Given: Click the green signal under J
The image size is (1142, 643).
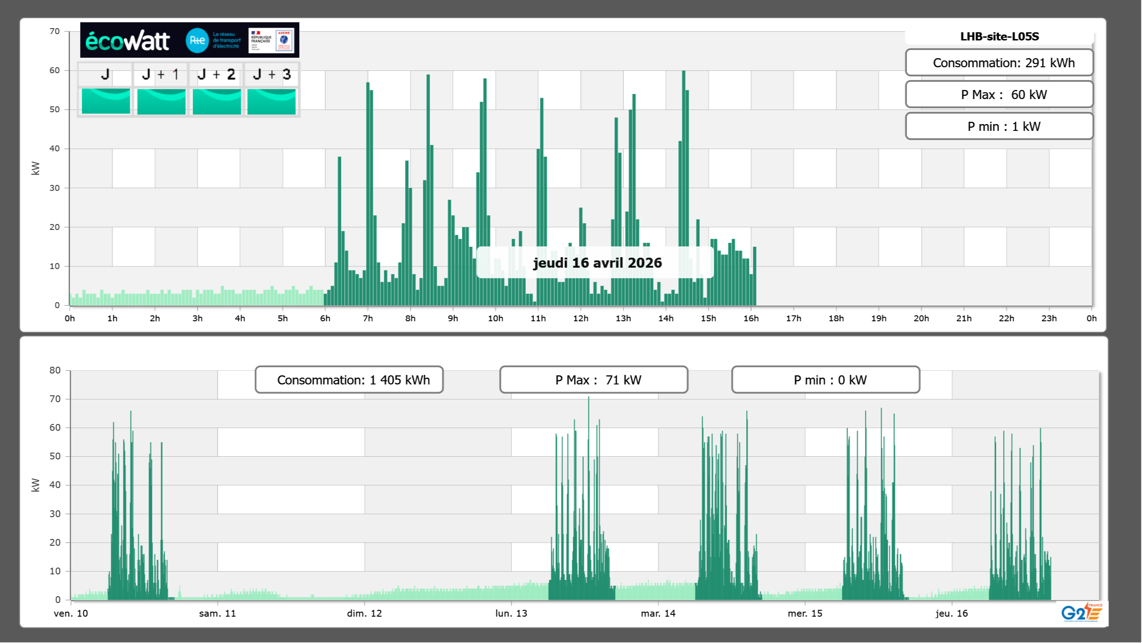Looking at the screenshot, I should [x=106, y=101].
